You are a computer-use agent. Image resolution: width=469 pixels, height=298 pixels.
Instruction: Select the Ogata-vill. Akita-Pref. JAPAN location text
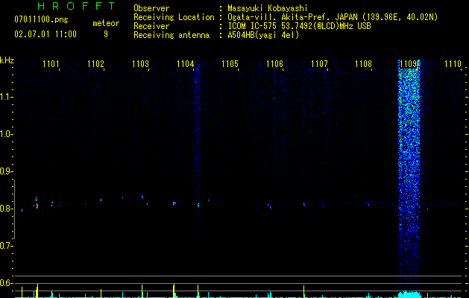pyautogui.click(x=333, y=17)
